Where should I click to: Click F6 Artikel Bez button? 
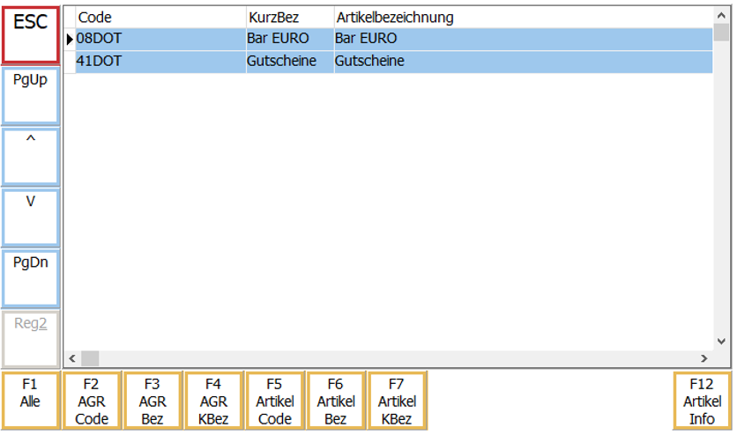coord(336,401)
